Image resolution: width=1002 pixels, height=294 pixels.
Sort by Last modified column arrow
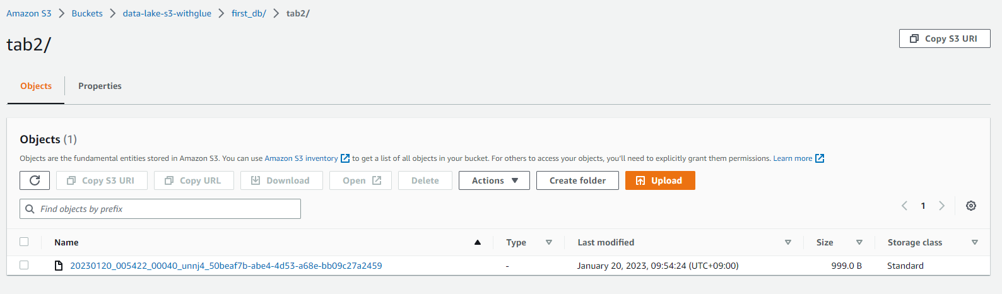click(x=788, y=242)
